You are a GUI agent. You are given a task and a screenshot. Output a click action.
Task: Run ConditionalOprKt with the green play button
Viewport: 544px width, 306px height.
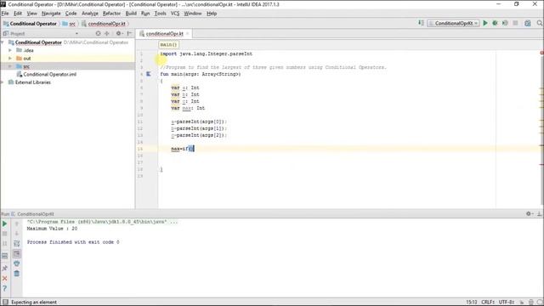[x=485, y=23]
